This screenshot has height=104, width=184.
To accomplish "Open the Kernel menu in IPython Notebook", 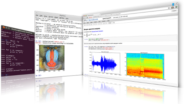I will (x=103, y=21).
